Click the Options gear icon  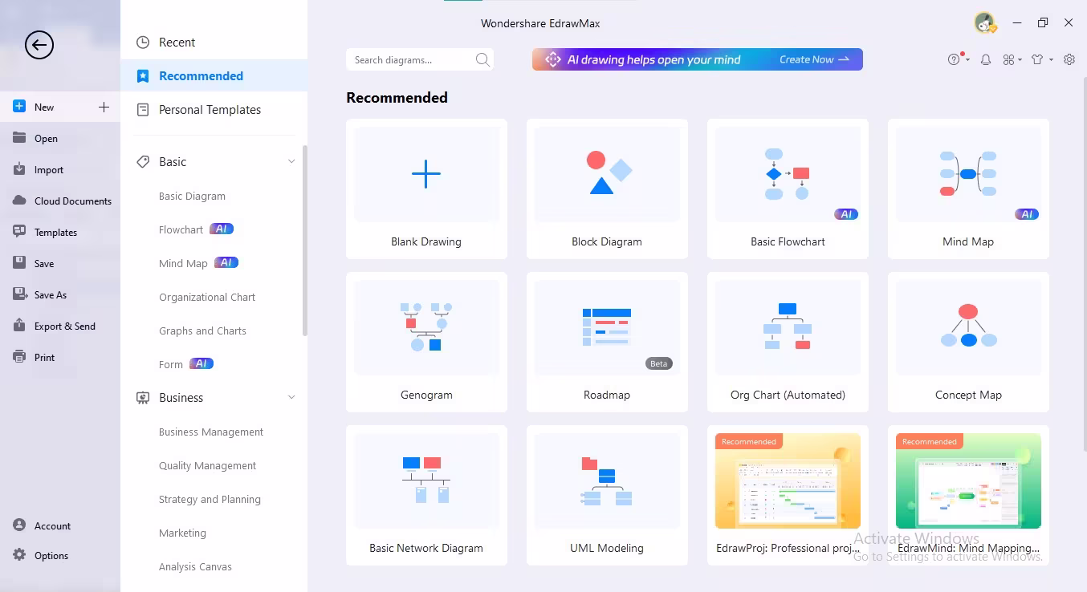coord(19,555)
